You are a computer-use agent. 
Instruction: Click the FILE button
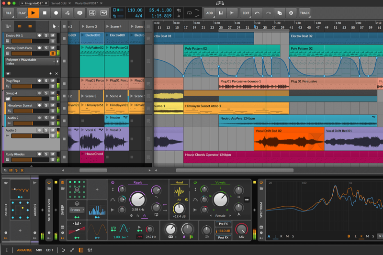point(8,13)
